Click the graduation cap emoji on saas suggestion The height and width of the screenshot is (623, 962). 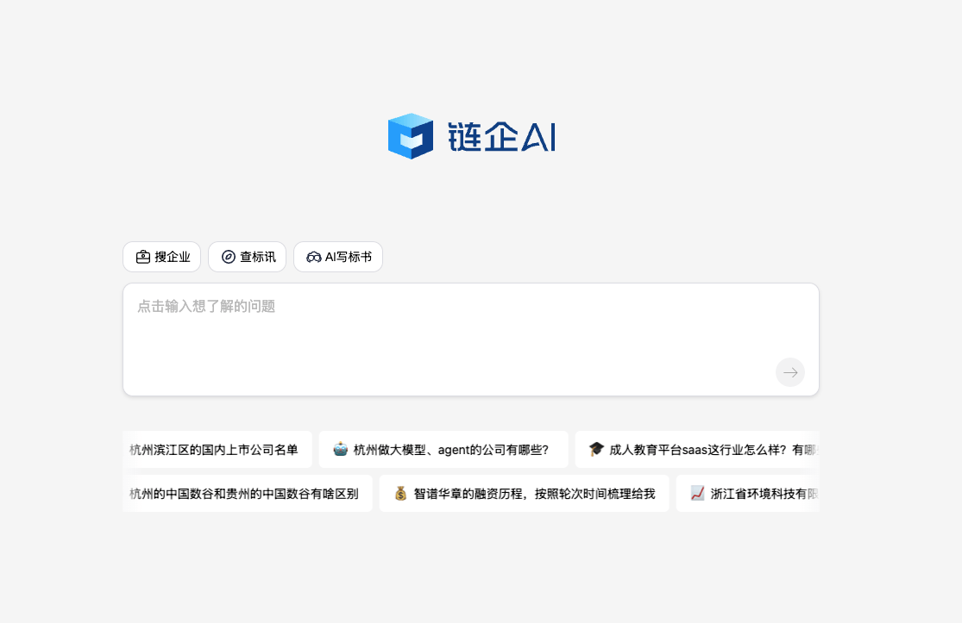tap(596, 449)
